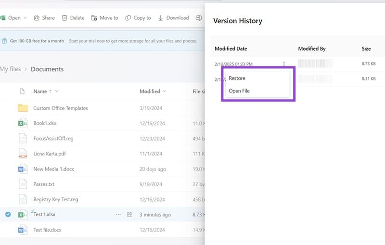Viewport: 385px width, 245px height.
Task: Click the Excel icon of Test 1.xlsx
Action: pos(23,215)
